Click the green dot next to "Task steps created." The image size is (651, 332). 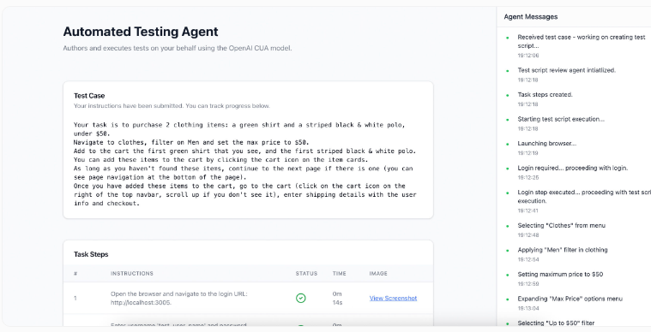[508, 95]
